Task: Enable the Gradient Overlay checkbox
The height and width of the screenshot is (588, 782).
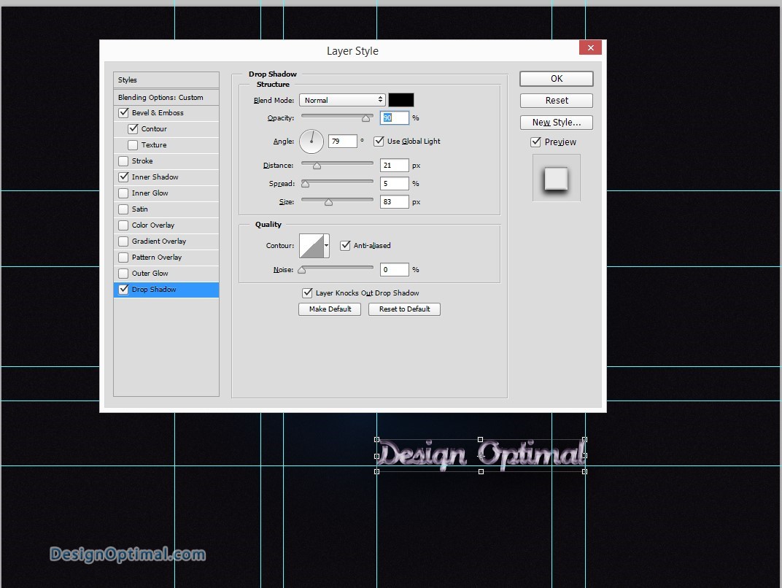Action: pyautogui.click(x=123, y=241)
